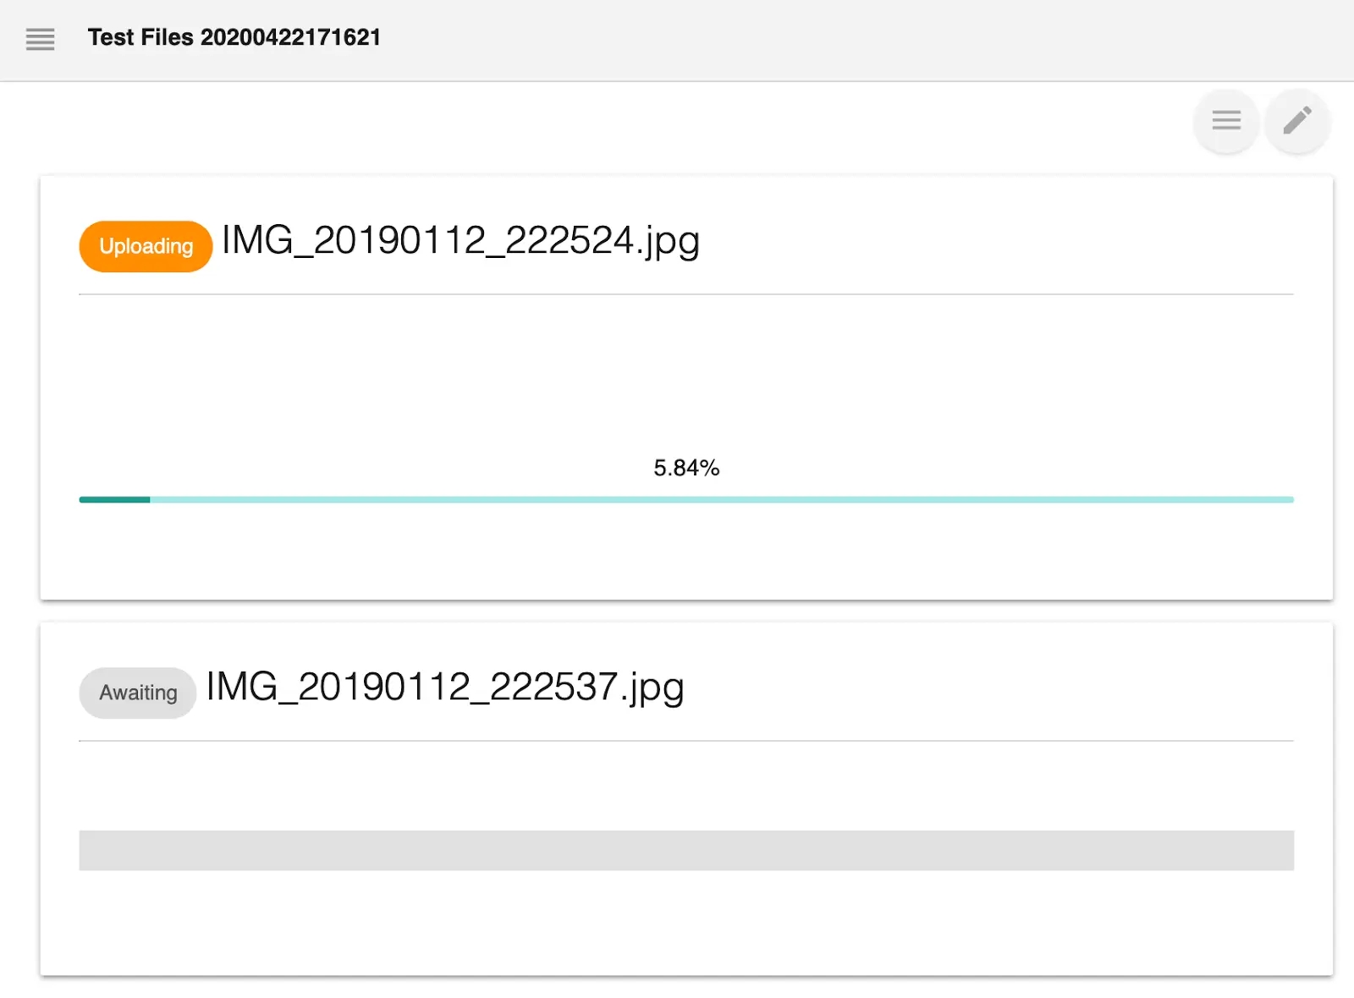Screen dimensions: 1354x998
Task: Click white space below the upload progress bar
Action: 685,550
